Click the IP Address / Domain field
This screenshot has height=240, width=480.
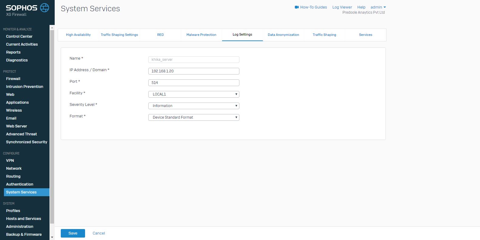pyautogui.click(x=194, y=71)
